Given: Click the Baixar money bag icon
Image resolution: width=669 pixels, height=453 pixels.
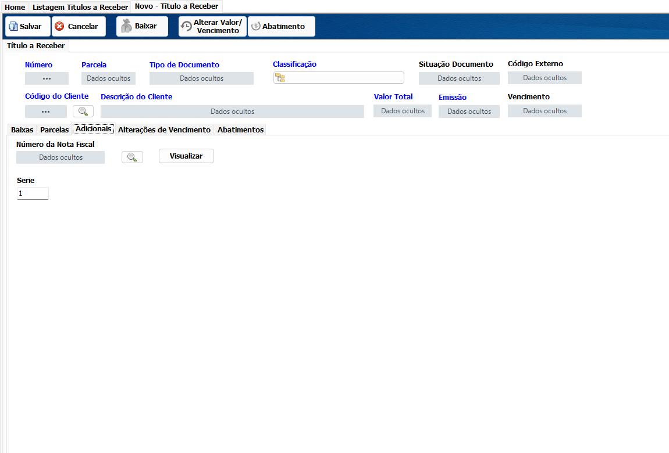Looking at the screenshot, I should point(126,26).
